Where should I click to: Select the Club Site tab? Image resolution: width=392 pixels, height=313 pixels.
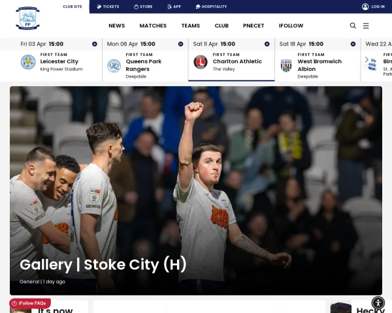coord(73,7)
